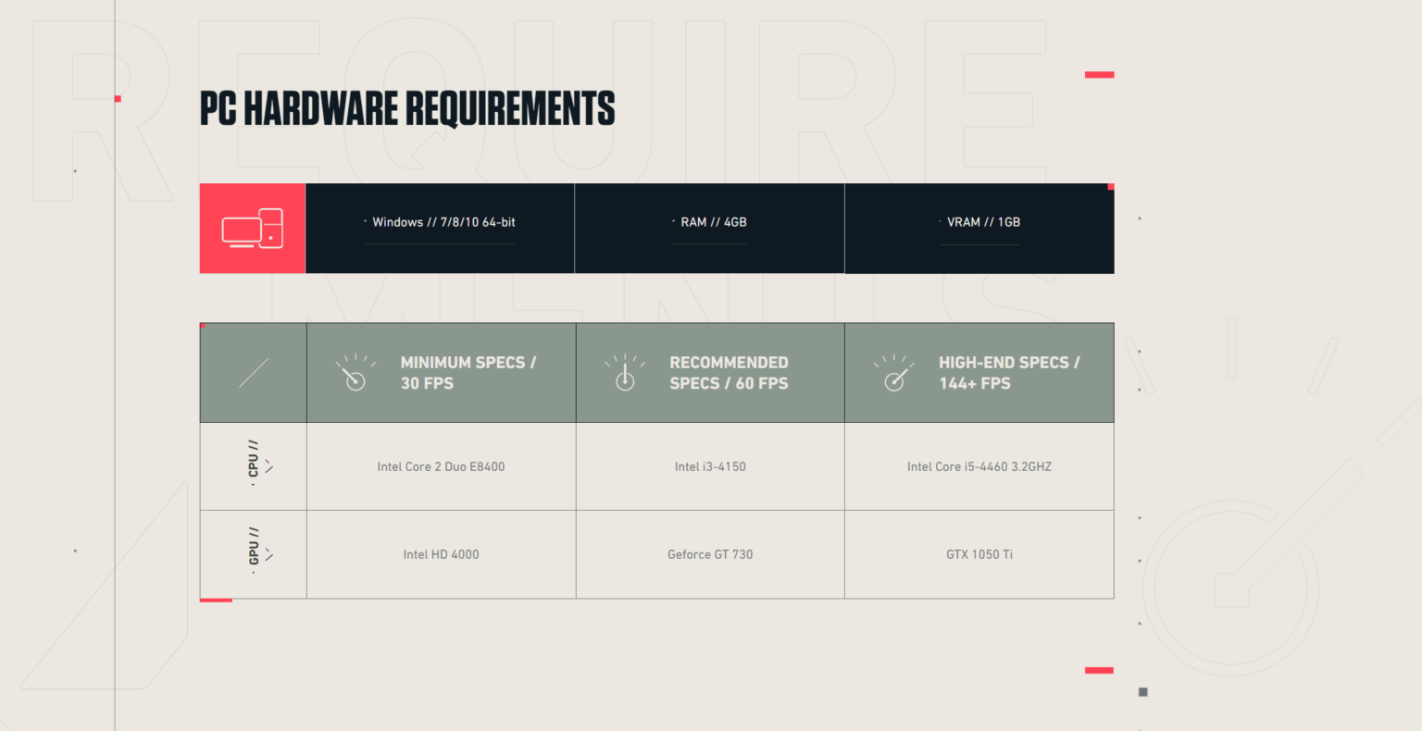
Task: Select the RAM 4GB requirement box
Action: [x=713, y=222]
